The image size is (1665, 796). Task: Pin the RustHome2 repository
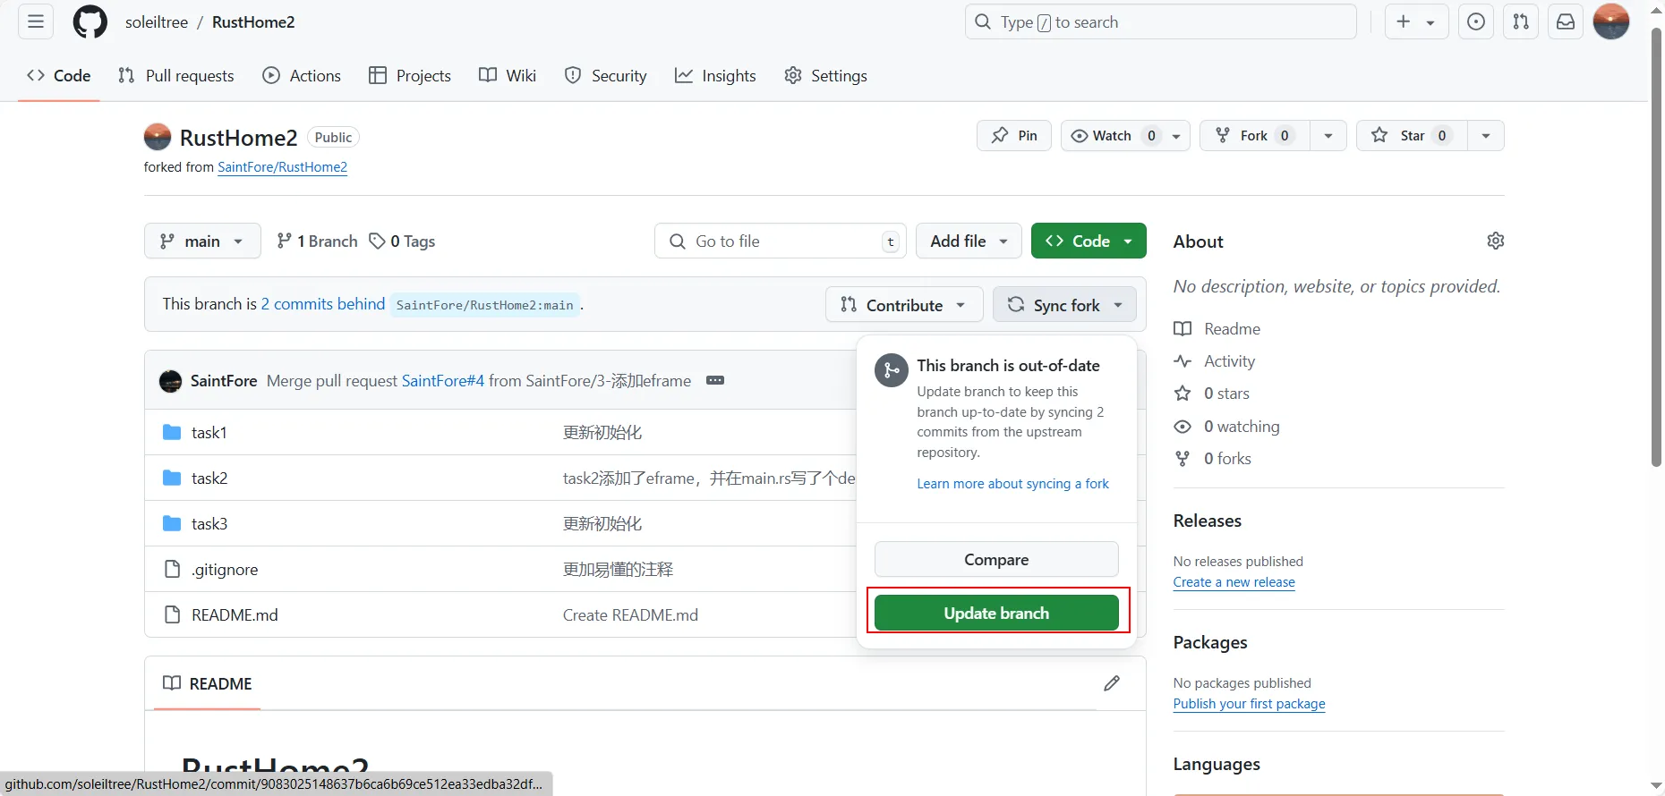click(1014, 136)
